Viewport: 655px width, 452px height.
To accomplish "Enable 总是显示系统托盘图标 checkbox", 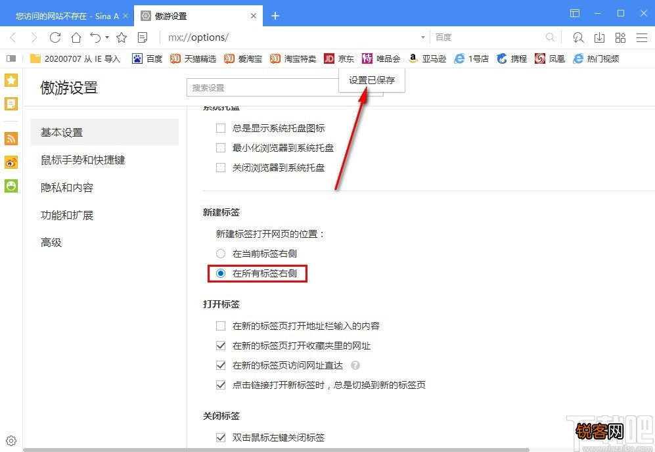I will [x=221, y=128].
